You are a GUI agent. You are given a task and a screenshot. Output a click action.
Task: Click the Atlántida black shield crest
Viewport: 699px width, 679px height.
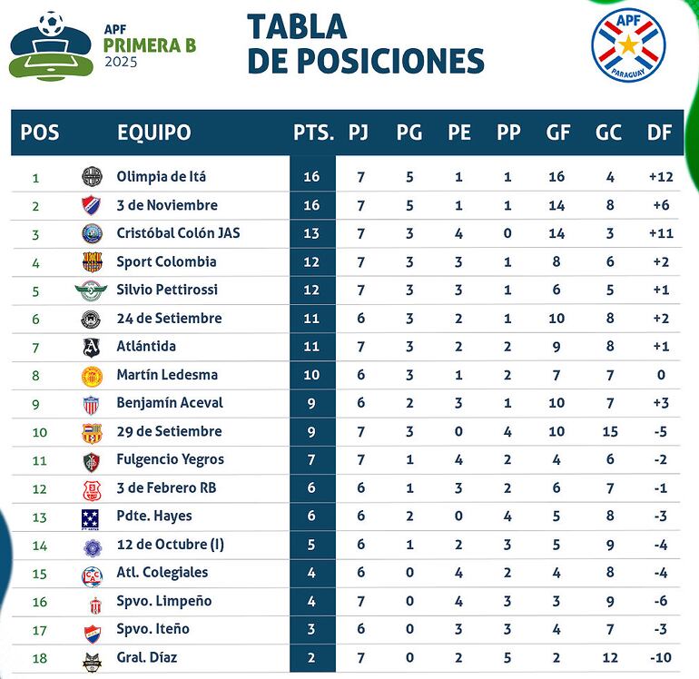[92, 347]
